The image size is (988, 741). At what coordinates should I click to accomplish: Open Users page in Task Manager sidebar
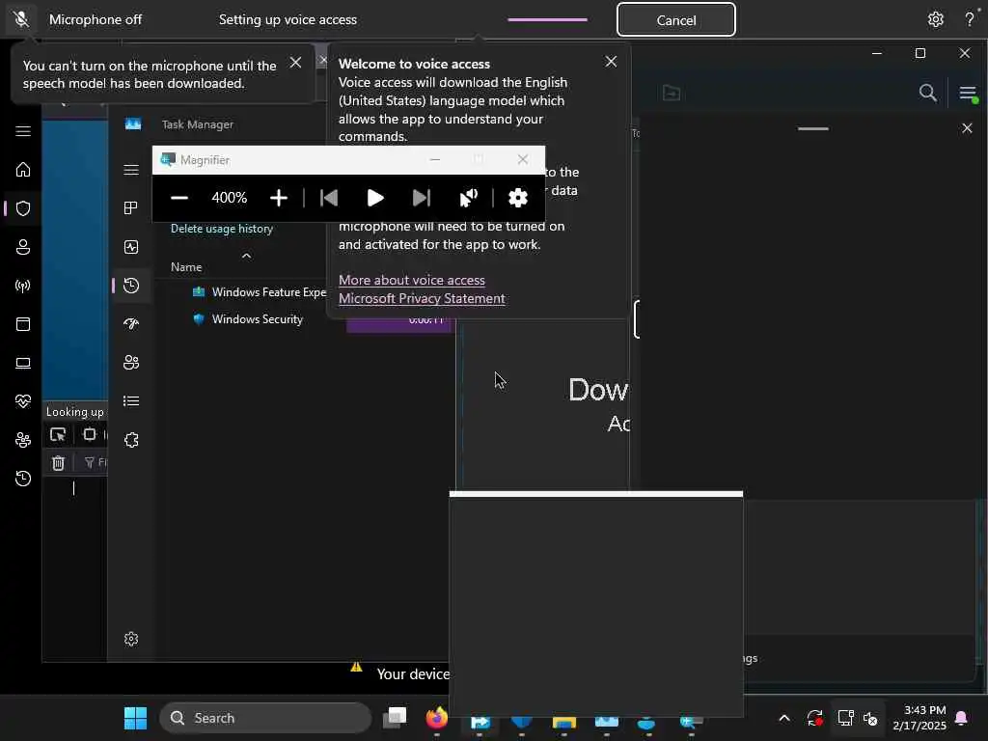(131, 363)
